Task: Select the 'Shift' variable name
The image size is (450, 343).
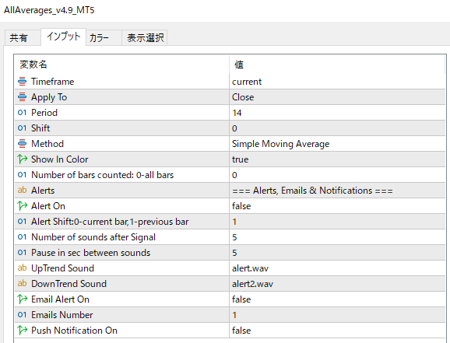Action: (x=40, y=128)
